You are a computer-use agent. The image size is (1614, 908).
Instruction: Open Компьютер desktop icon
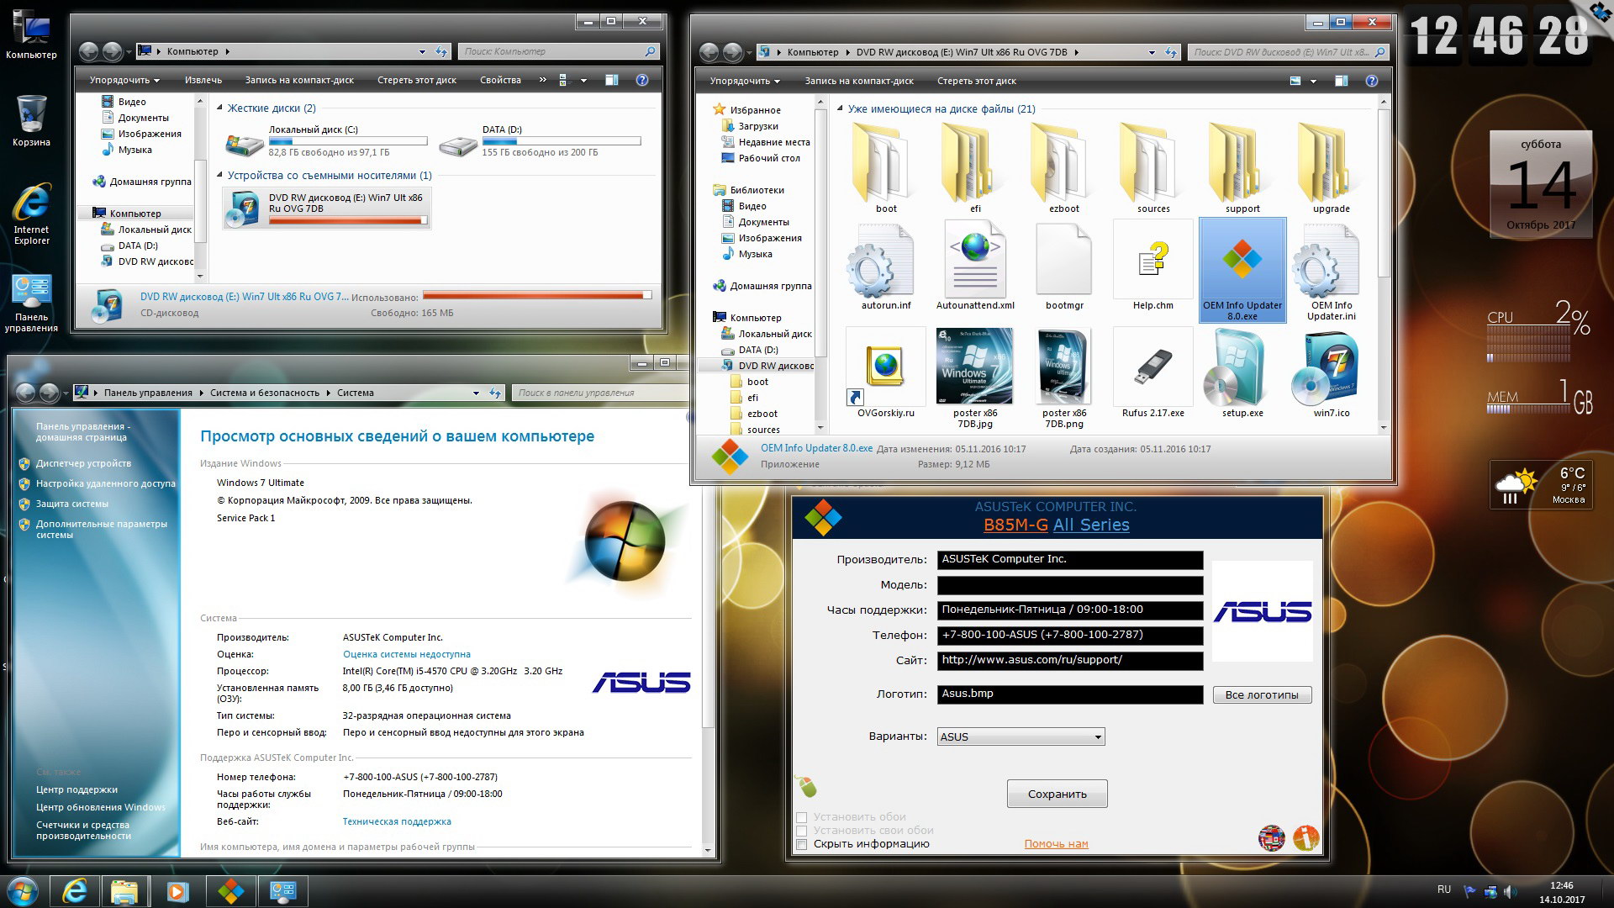[31, 35]
